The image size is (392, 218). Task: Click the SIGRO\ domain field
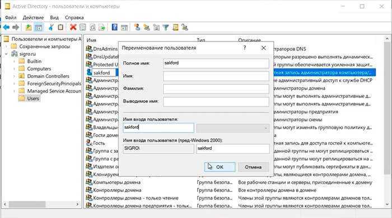(x=158, y=149)
